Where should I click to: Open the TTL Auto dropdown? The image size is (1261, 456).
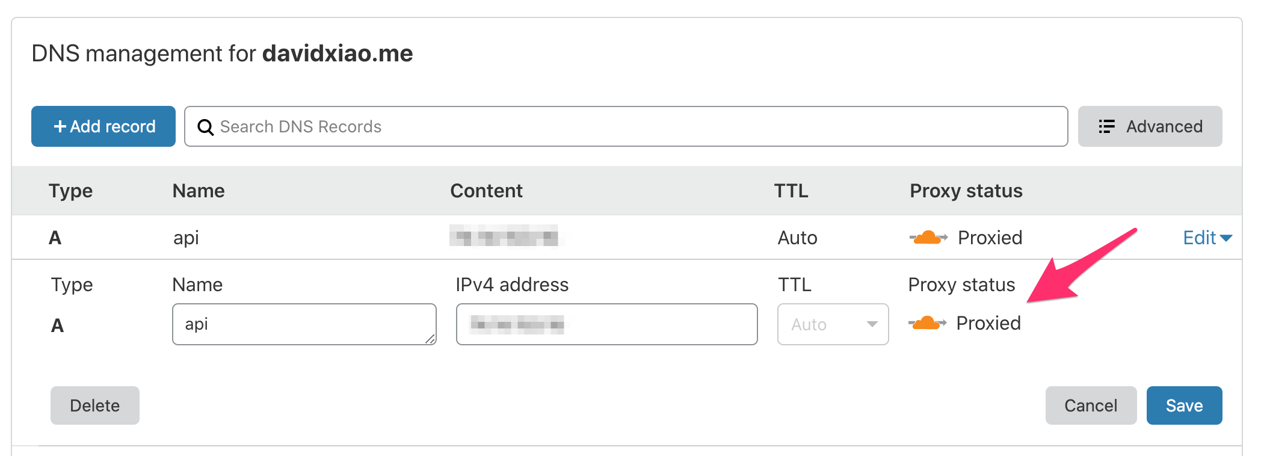pos(833,324)
